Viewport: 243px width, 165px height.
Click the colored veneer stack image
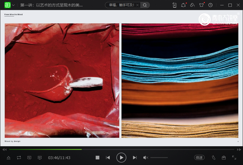[x=180, y=80]
